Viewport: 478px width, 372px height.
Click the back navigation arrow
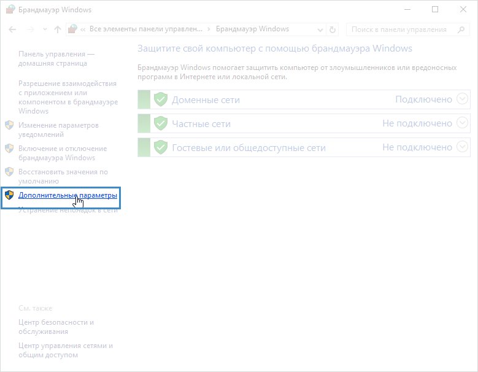[x=12, y=29]
